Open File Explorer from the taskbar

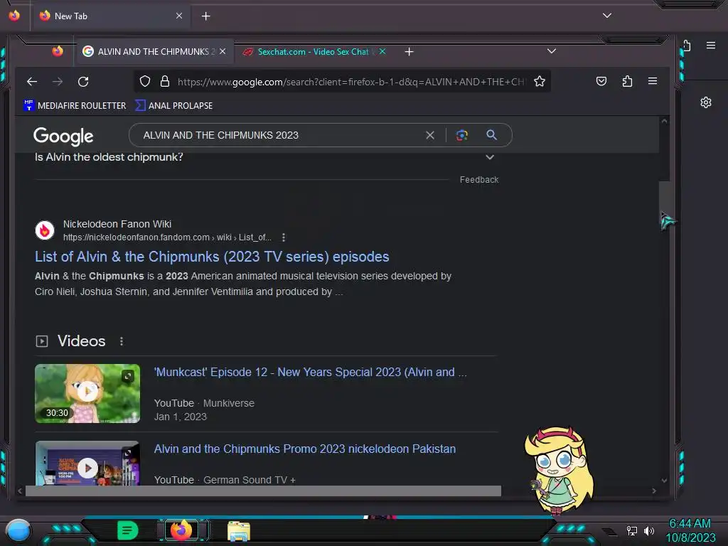(x=239, y=531)
